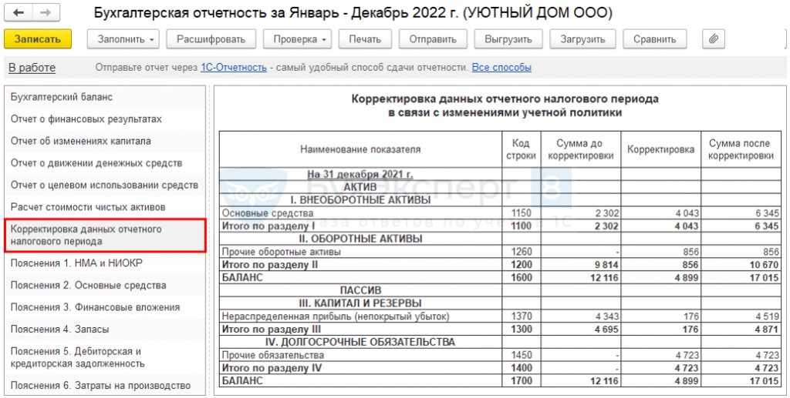790x398 pixels.
Task: Select the IV. ДОЛГОСРОЧНЫЕ ОБЯЗАТЕЛЬСТВА heading cell
Action: point(360,343)
